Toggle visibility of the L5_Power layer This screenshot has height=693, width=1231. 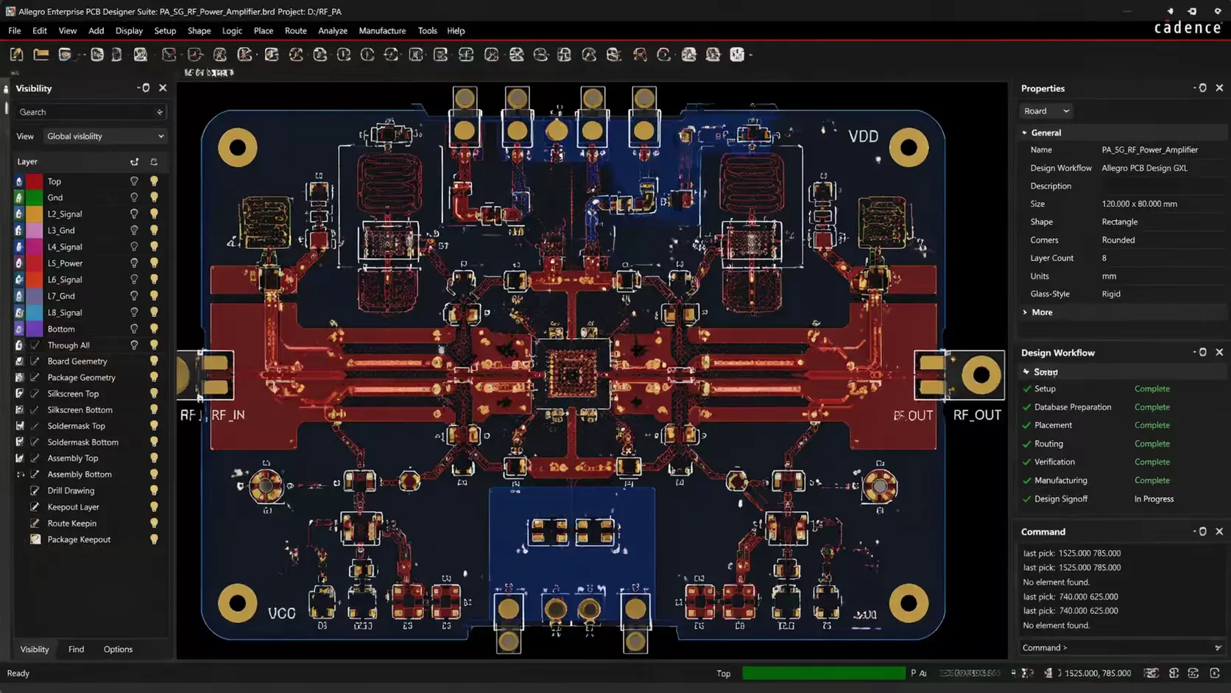click(153, 263)
